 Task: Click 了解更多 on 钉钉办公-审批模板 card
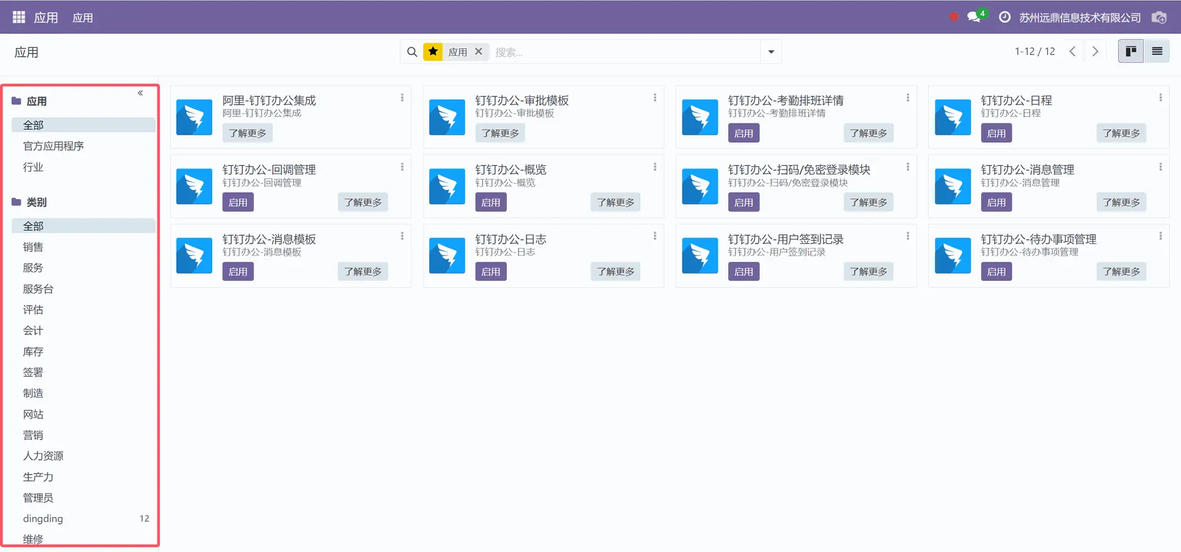click(x=500, y=133)
